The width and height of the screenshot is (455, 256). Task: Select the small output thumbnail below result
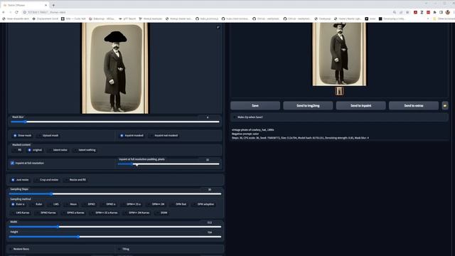point(339,91)
